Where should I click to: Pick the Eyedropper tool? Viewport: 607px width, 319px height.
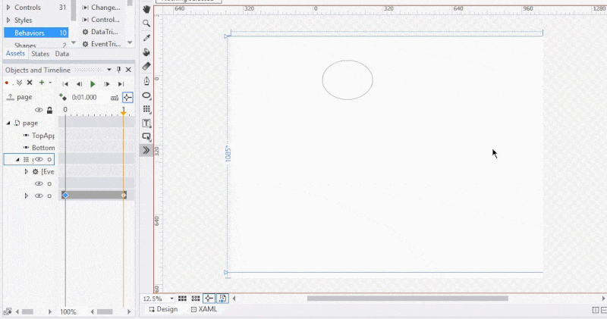coord(146,37)
